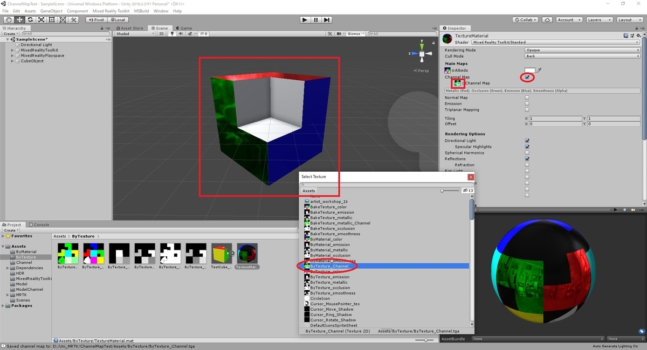The width and height of the screenshot is (647, 350).
Task: Switch to the Asset Store tab
Action: [129, 28]
